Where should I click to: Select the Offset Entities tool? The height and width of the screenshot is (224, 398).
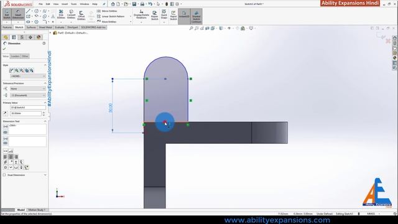(x=81, y=15)
